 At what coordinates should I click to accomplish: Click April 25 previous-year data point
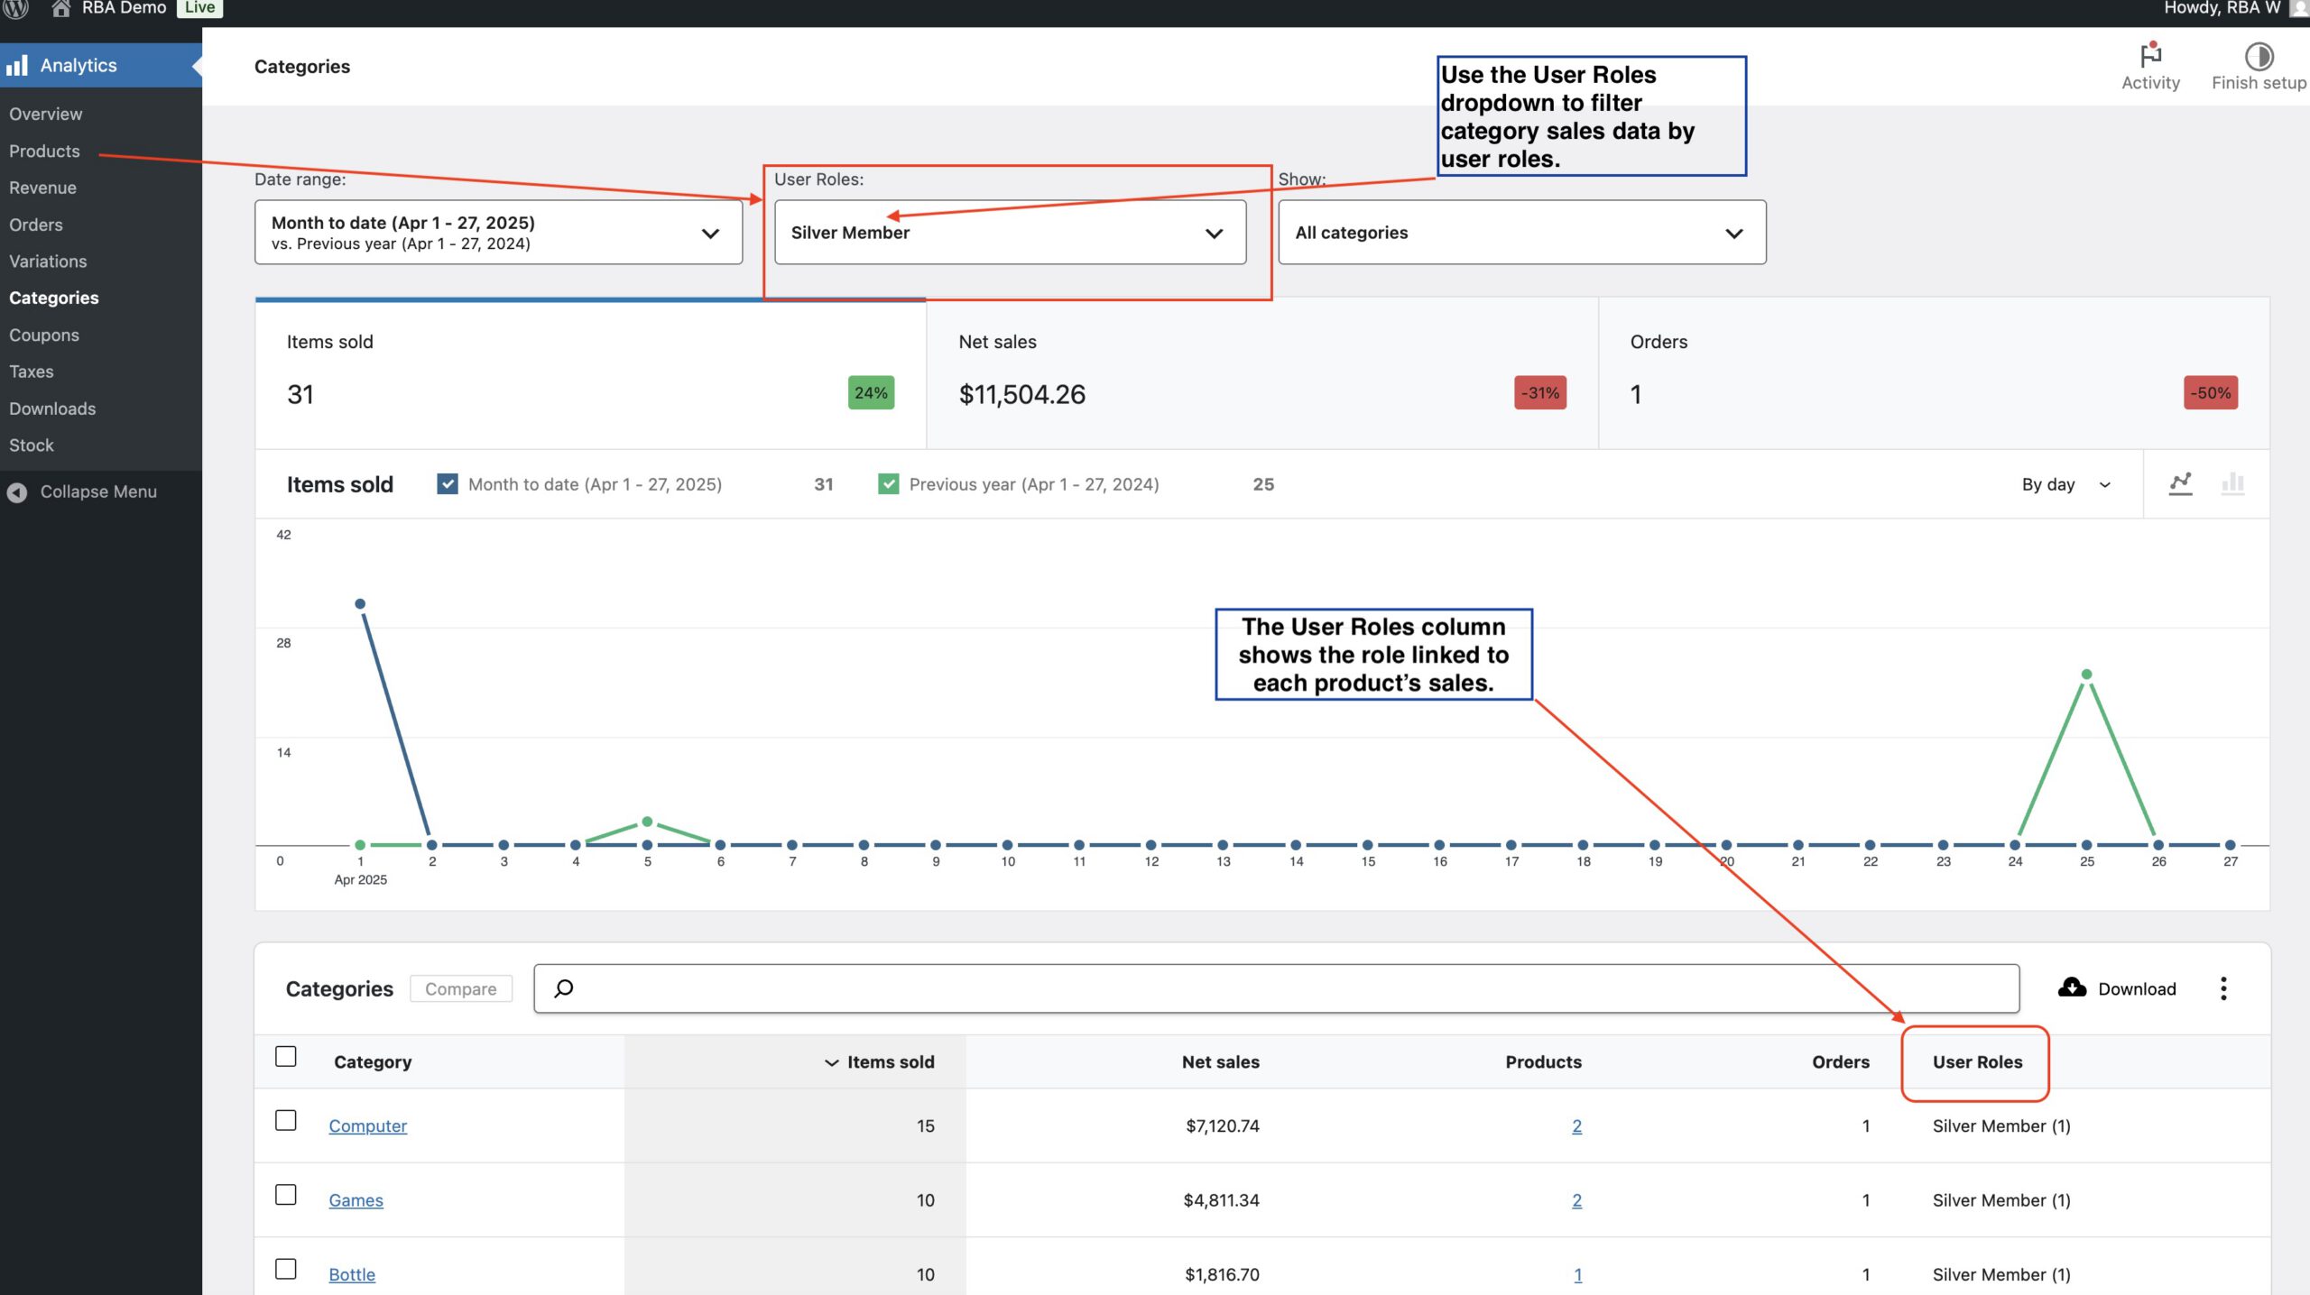click(x=2086, y=675)
